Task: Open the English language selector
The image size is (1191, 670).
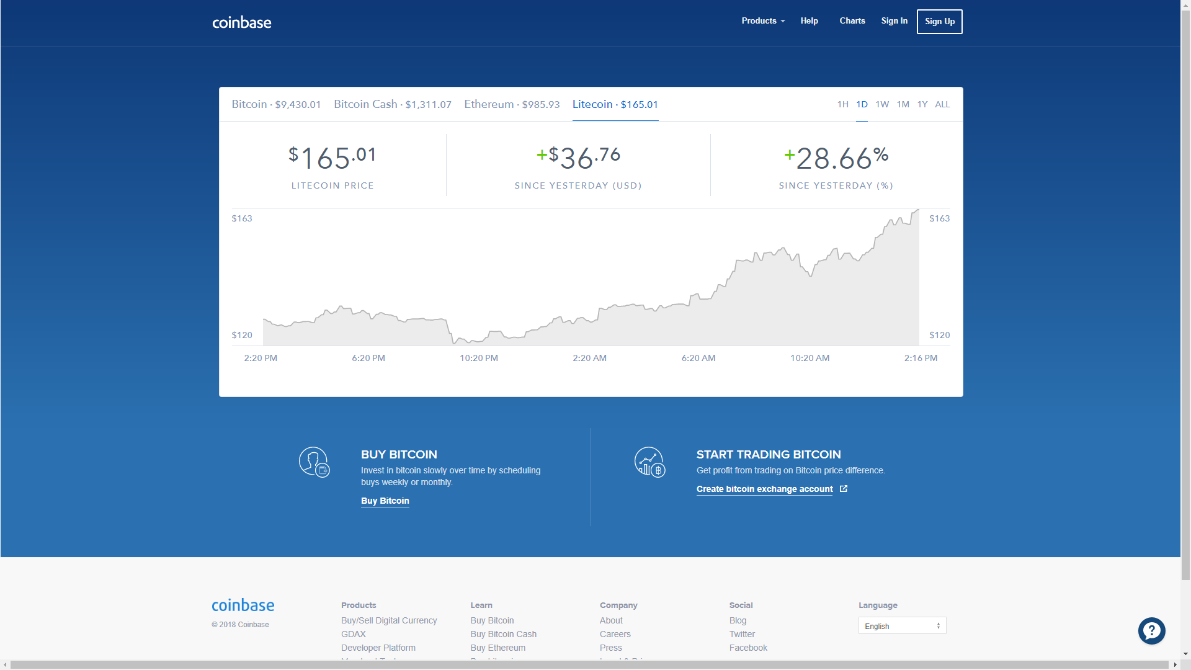Action: tap(902, 625)
